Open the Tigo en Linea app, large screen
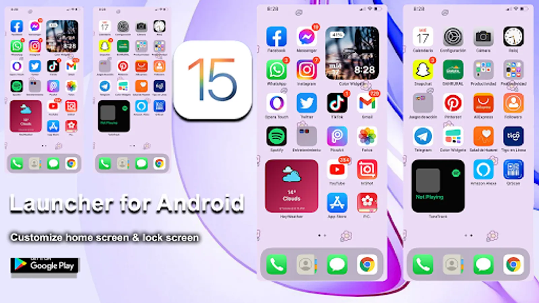Screen dimensions: 539x303 pos(513,136)
